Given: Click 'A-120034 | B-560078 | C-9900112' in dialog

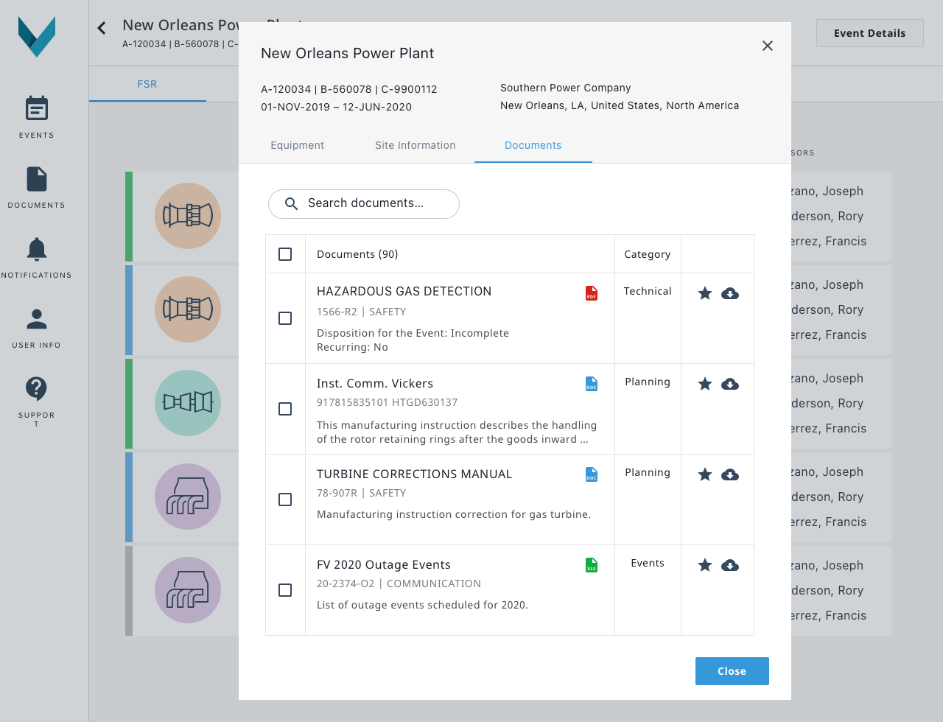Looking at the screenshot, I should click(x=349, y=89).
